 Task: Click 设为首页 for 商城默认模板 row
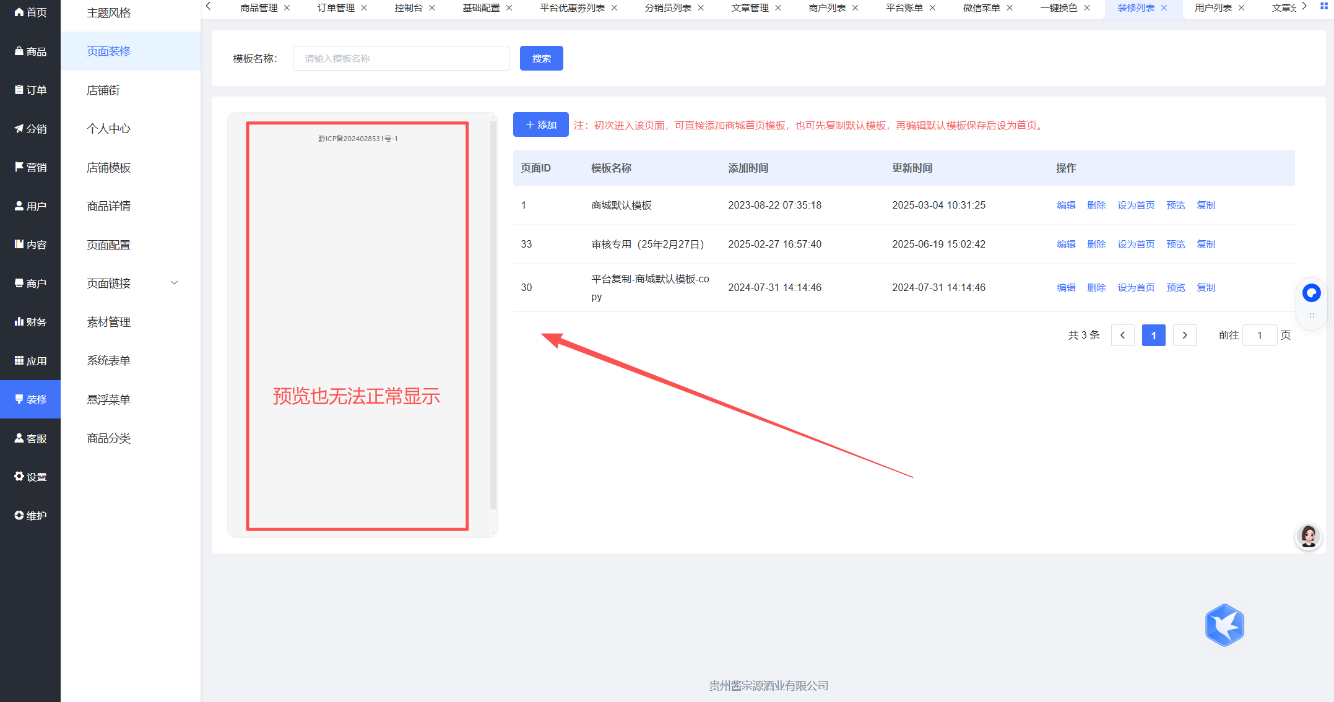1135,206
